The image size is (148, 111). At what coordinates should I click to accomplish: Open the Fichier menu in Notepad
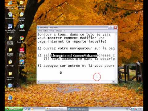pos(40,31)
